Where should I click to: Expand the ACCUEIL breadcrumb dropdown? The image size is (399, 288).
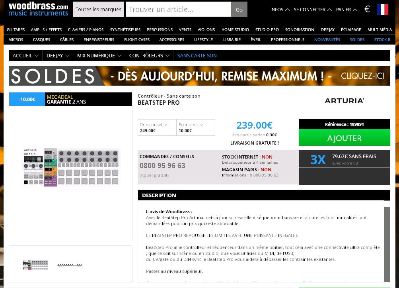point(25,55)
